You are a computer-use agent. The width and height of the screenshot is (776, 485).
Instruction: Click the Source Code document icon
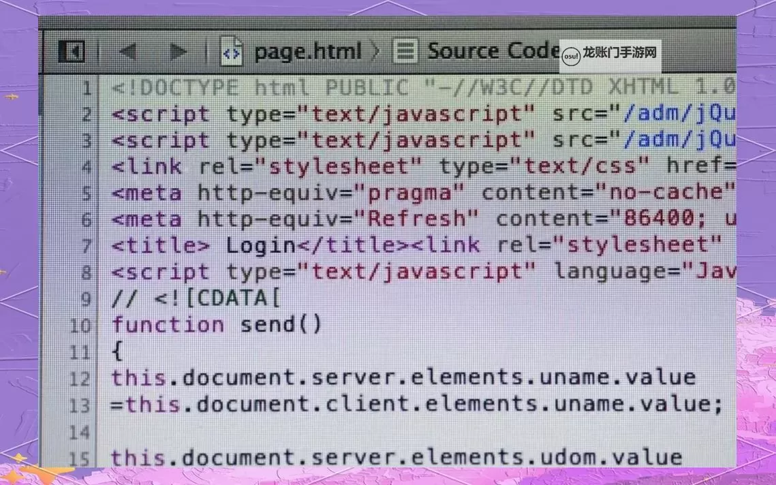405,52
